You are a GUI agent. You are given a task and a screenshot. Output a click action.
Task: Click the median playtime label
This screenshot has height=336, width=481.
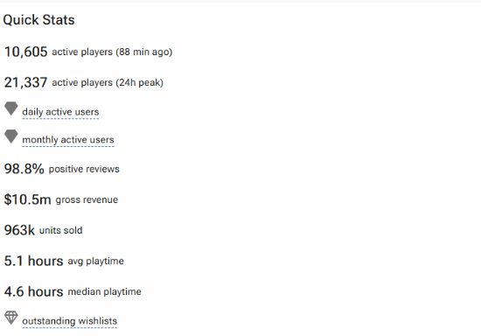pos(104,291)
